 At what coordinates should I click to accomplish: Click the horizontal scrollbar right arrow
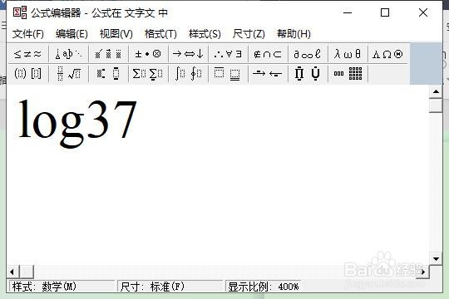point(423,272)
